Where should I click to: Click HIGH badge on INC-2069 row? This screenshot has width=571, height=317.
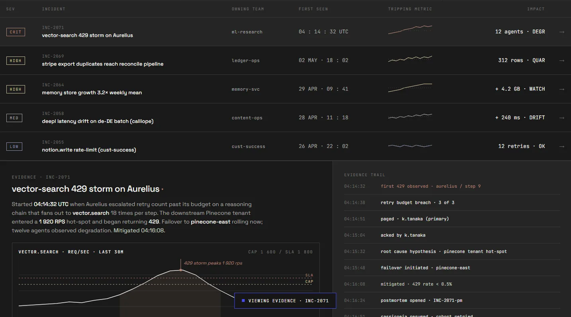pos(16,60)
